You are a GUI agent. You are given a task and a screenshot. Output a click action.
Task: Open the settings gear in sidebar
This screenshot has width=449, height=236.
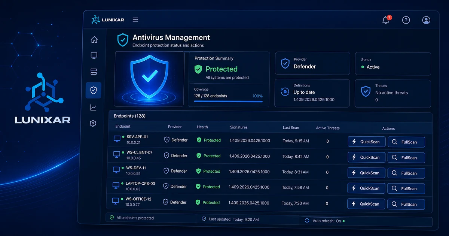[93, 123]
